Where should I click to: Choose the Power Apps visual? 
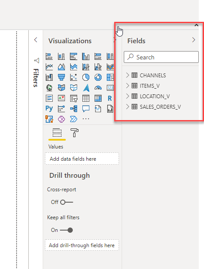coord(61,119)
